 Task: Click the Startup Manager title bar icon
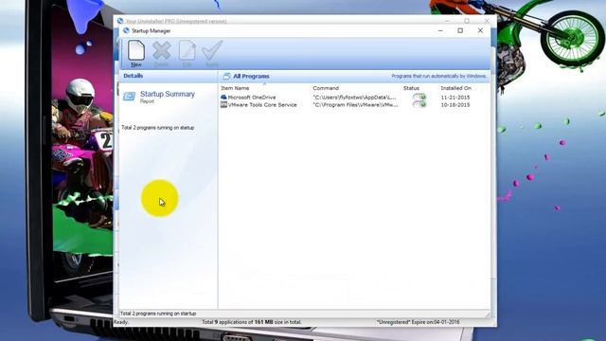[126, 30]
